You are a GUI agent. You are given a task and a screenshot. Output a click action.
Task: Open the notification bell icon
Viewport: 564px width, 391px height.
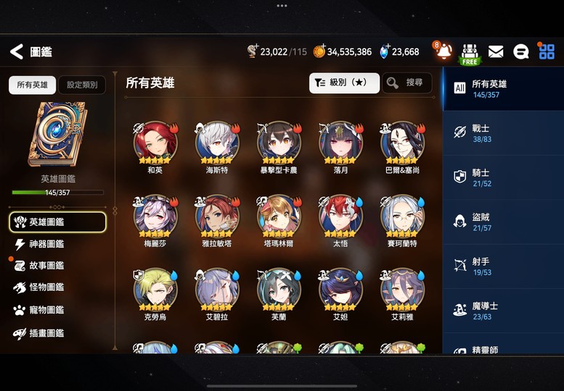point(444,51)
